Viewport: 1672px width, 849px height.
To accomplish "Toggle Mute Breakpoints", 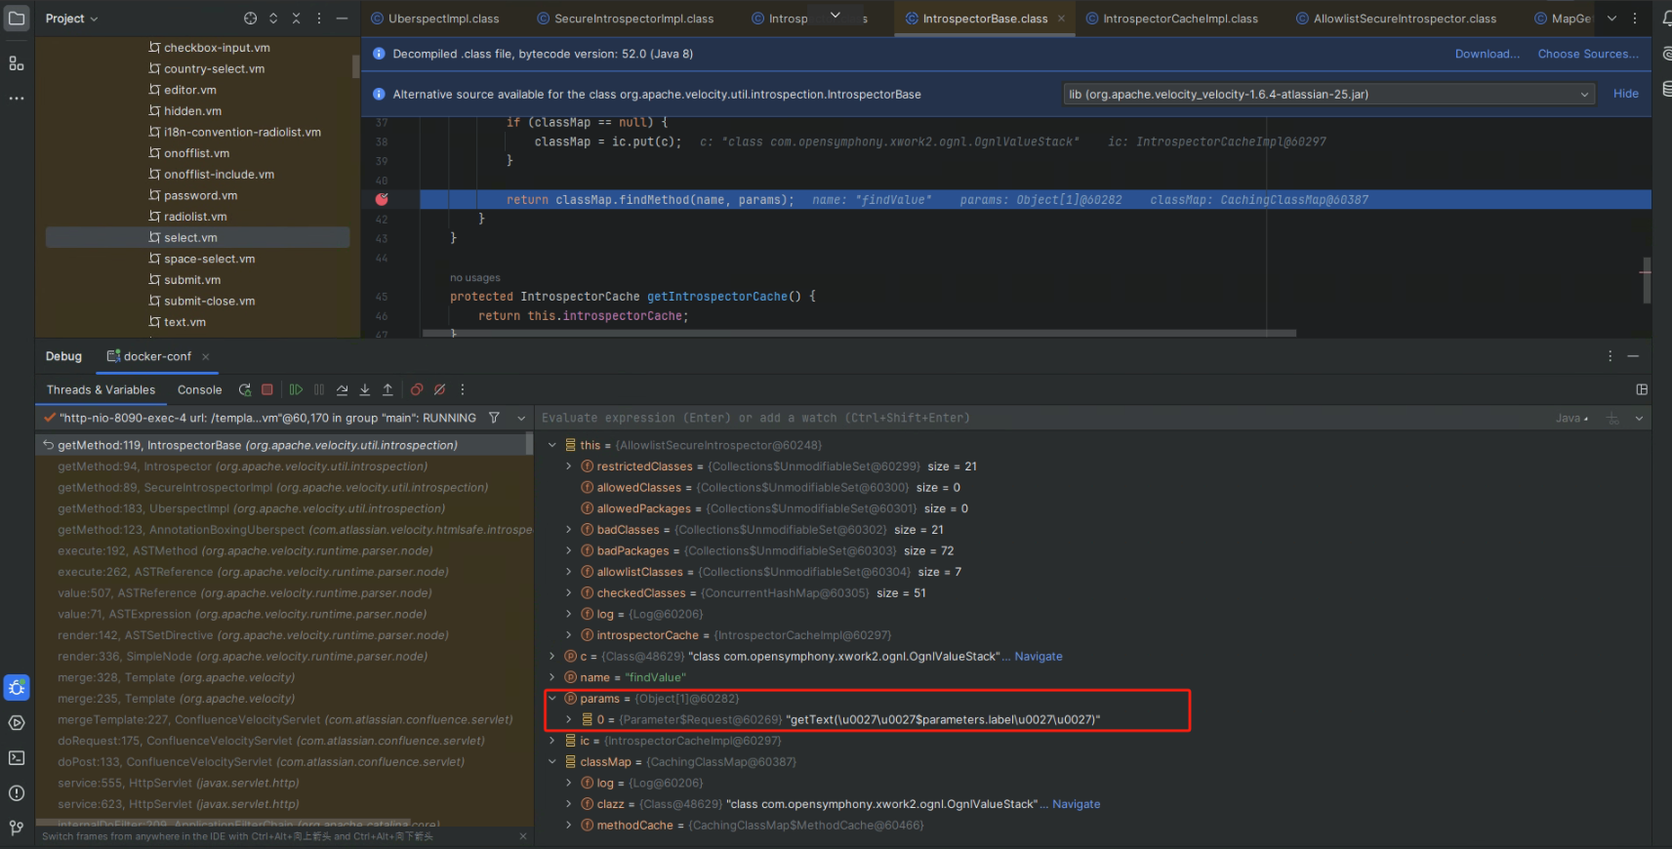I will tap(440, 389).
